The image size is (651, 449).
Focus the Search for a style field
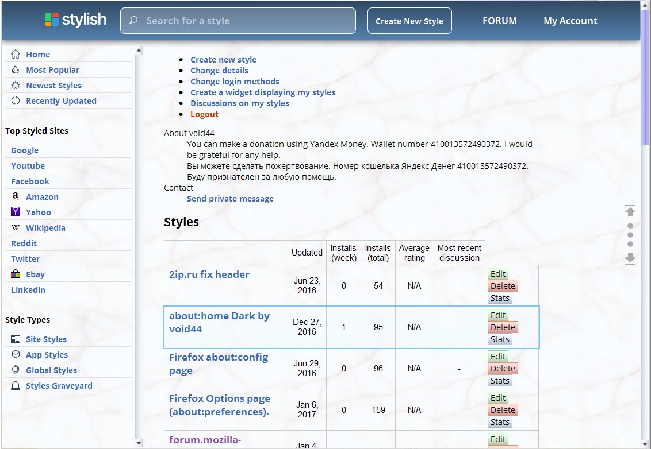pos(238,21)
